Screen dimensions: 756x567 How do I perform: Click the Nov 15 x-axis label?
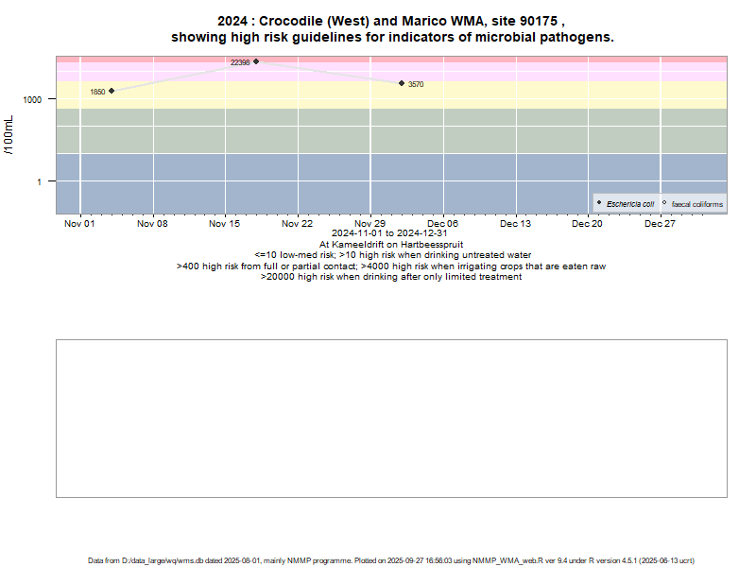tap(225, 224)
